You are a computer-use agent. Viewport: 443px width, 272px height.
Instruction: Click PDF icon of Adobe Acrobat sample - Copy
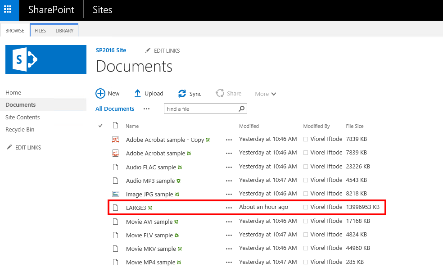click(116, 140)
